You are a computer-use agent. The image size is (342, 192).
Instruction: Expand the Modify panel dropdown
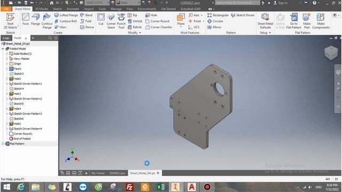tap(140, 33)
